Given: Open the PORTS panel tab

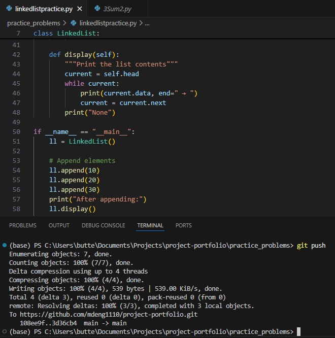Looking at the screenshot, I should 183,225.
